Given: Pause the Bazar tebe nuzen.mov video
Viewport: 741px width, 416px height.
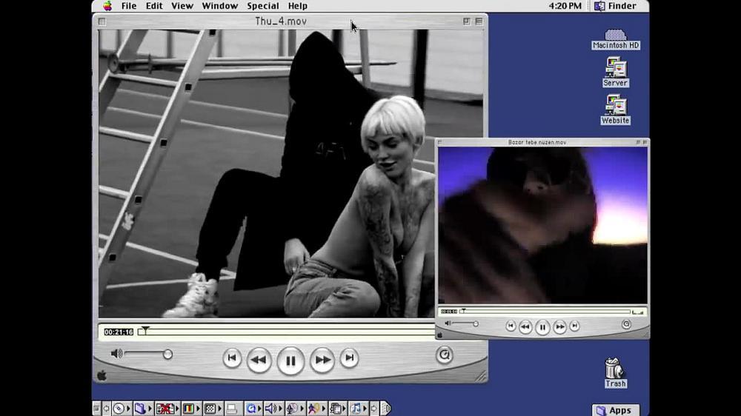Looking at the screenshot, I should point(542,327).
